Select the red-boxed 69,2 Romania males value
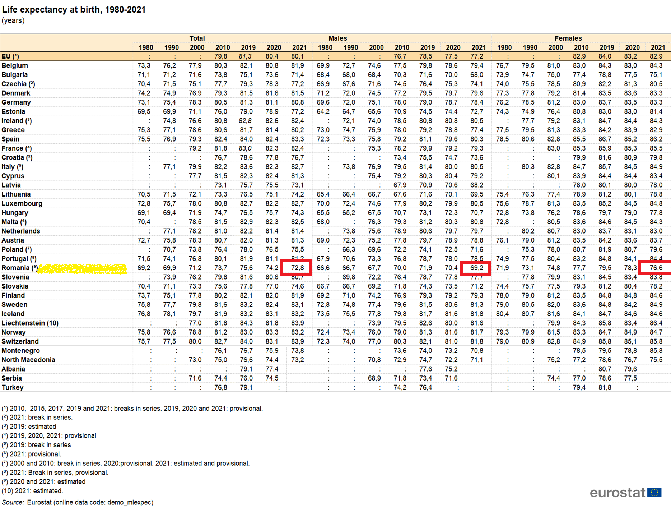The width and height of the screenshot is (671, 507). tap(475, 268)
